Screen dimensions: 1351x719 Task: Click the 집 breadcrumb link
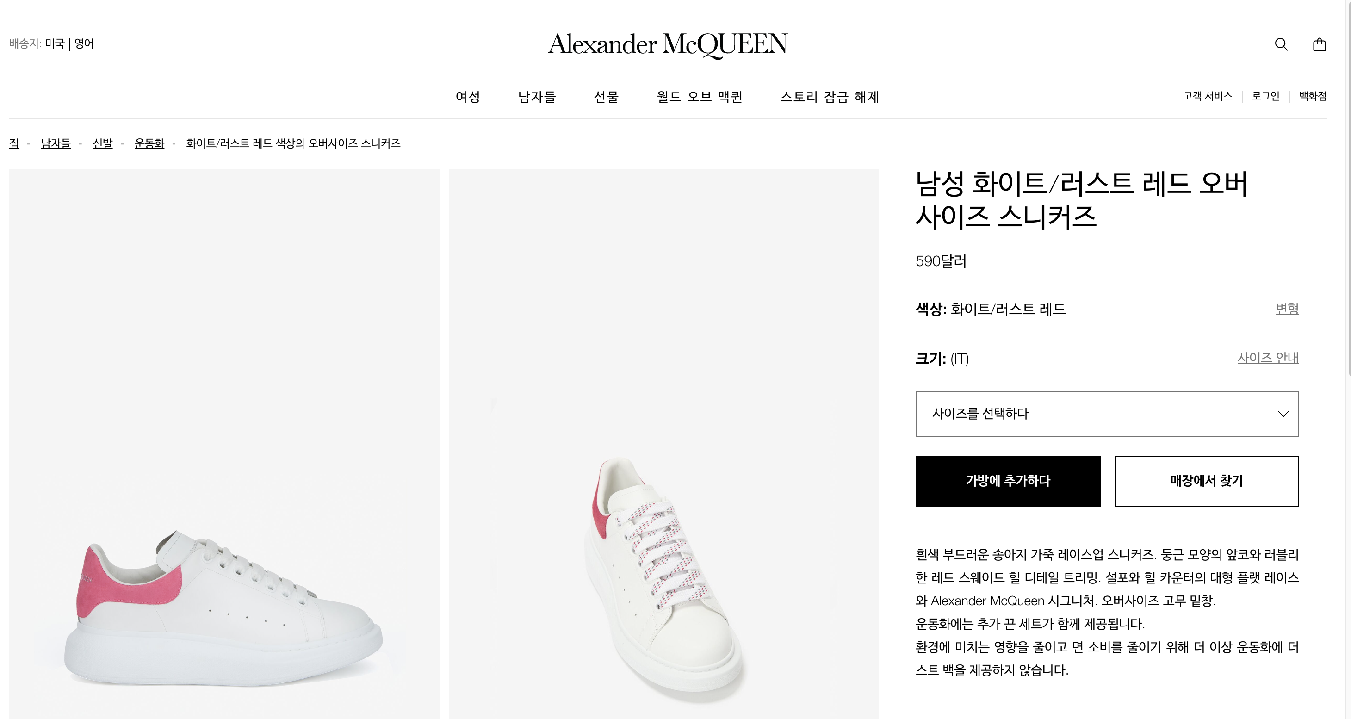coord(14,143)
